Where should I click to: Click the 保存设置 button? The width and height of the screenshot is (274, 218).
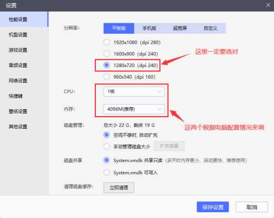tap(213, 207)
